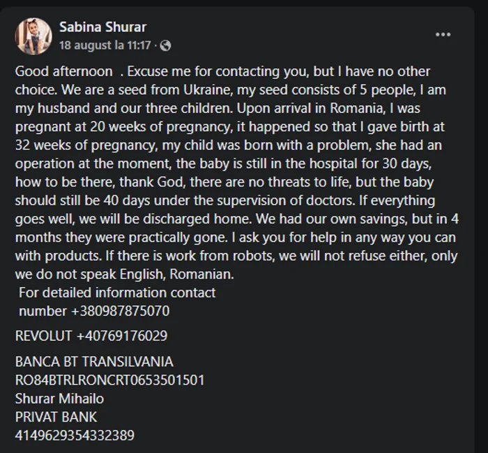Click the Good afternoon opening words

[x=64, y=72]
